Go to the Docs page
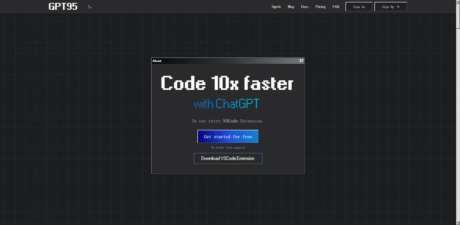The image size is (460, 225). click(x=305, y=7)
